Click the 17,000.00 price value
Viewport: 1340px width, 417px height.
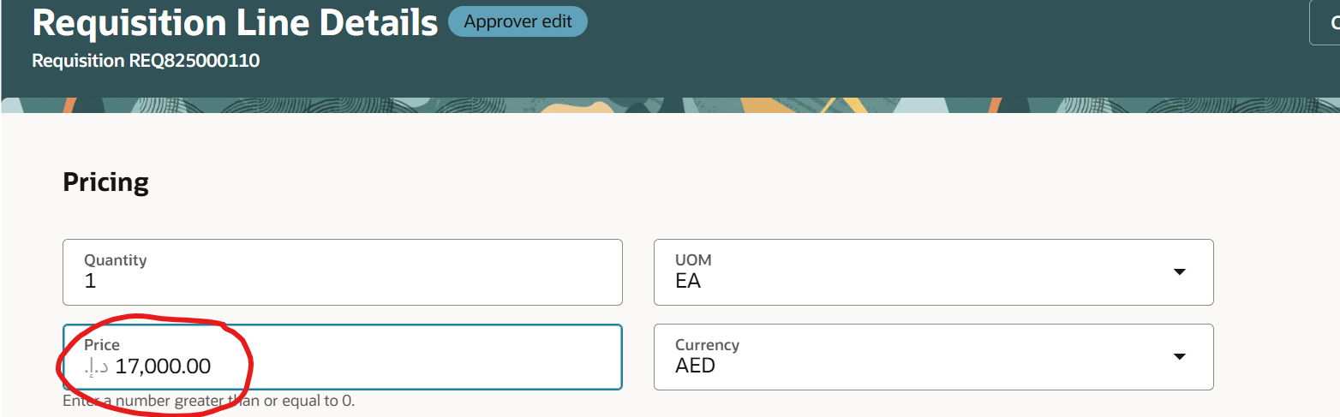coord(163,366)
